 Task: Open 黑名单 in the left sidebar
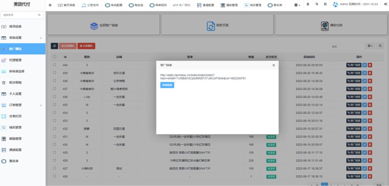click(22, 161)
